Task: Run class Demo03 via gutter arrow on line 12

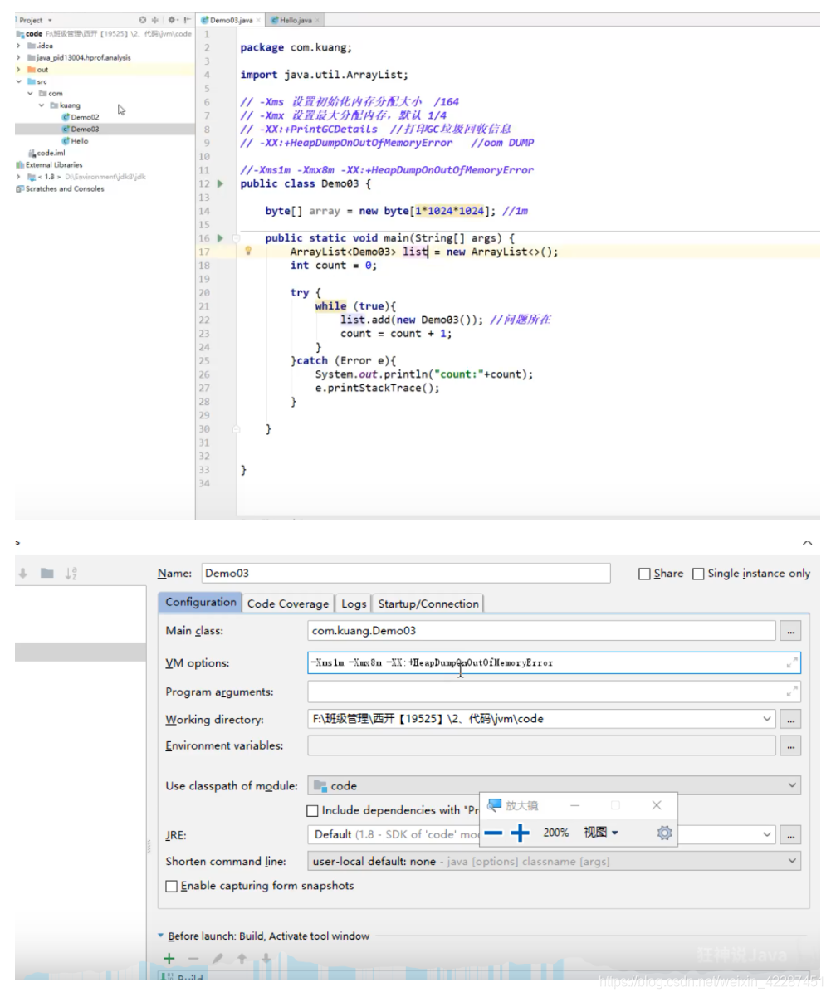Action: pos(221,183)
